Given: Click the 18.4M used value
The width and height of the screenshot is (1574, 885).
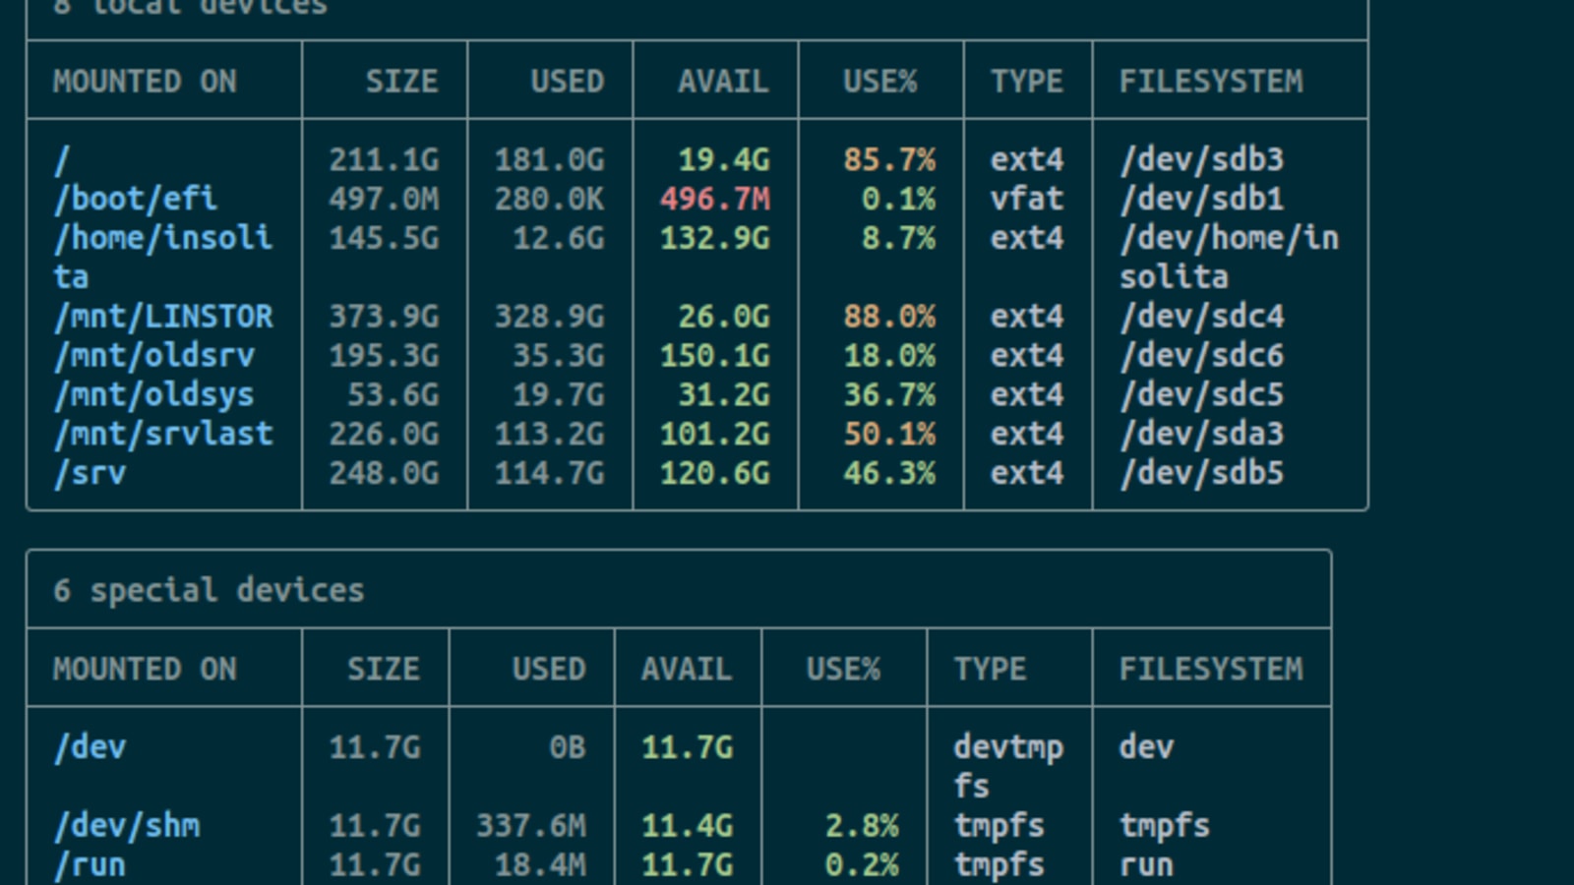Looking at the screenshot, I should [540, 865].
